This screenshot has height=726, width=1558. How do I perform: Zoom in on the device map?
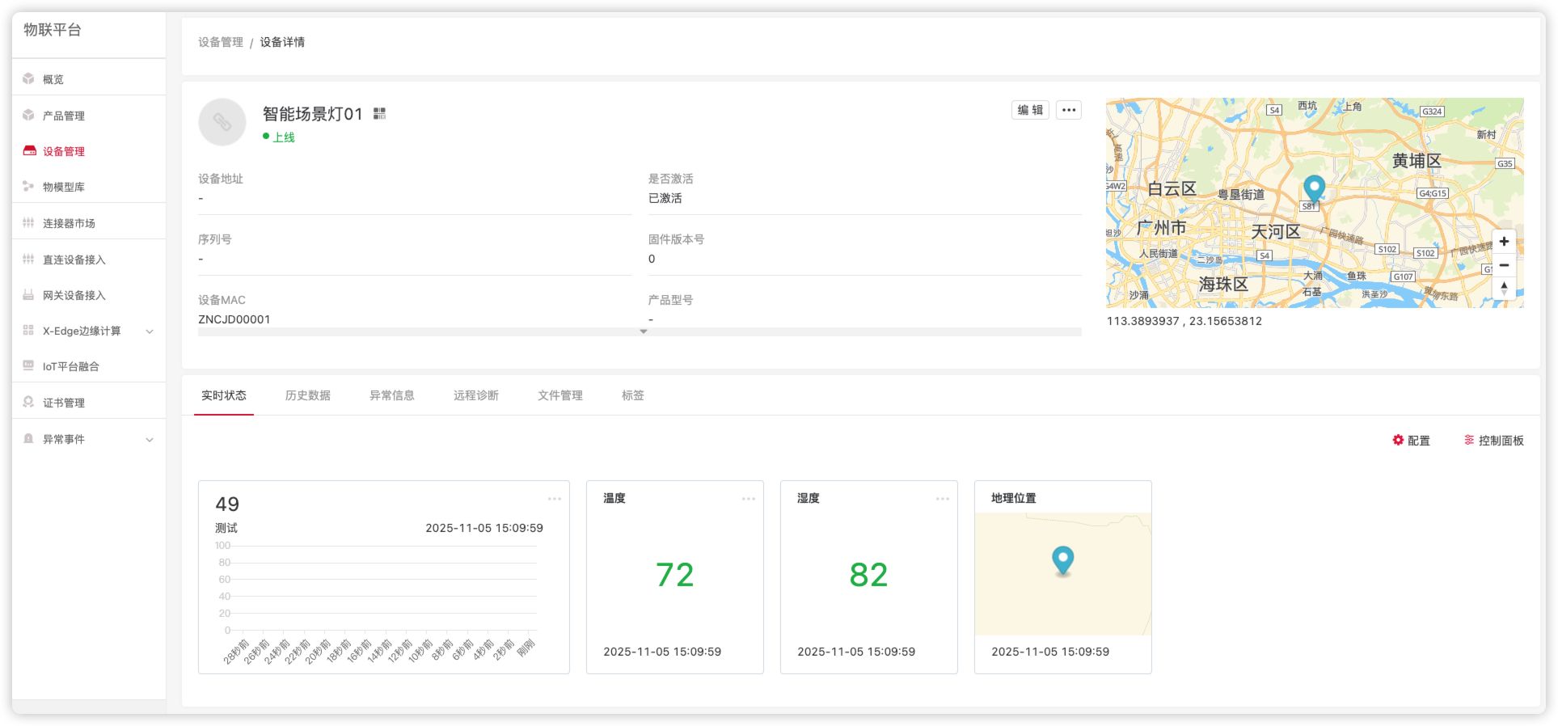pos(1504,242)
